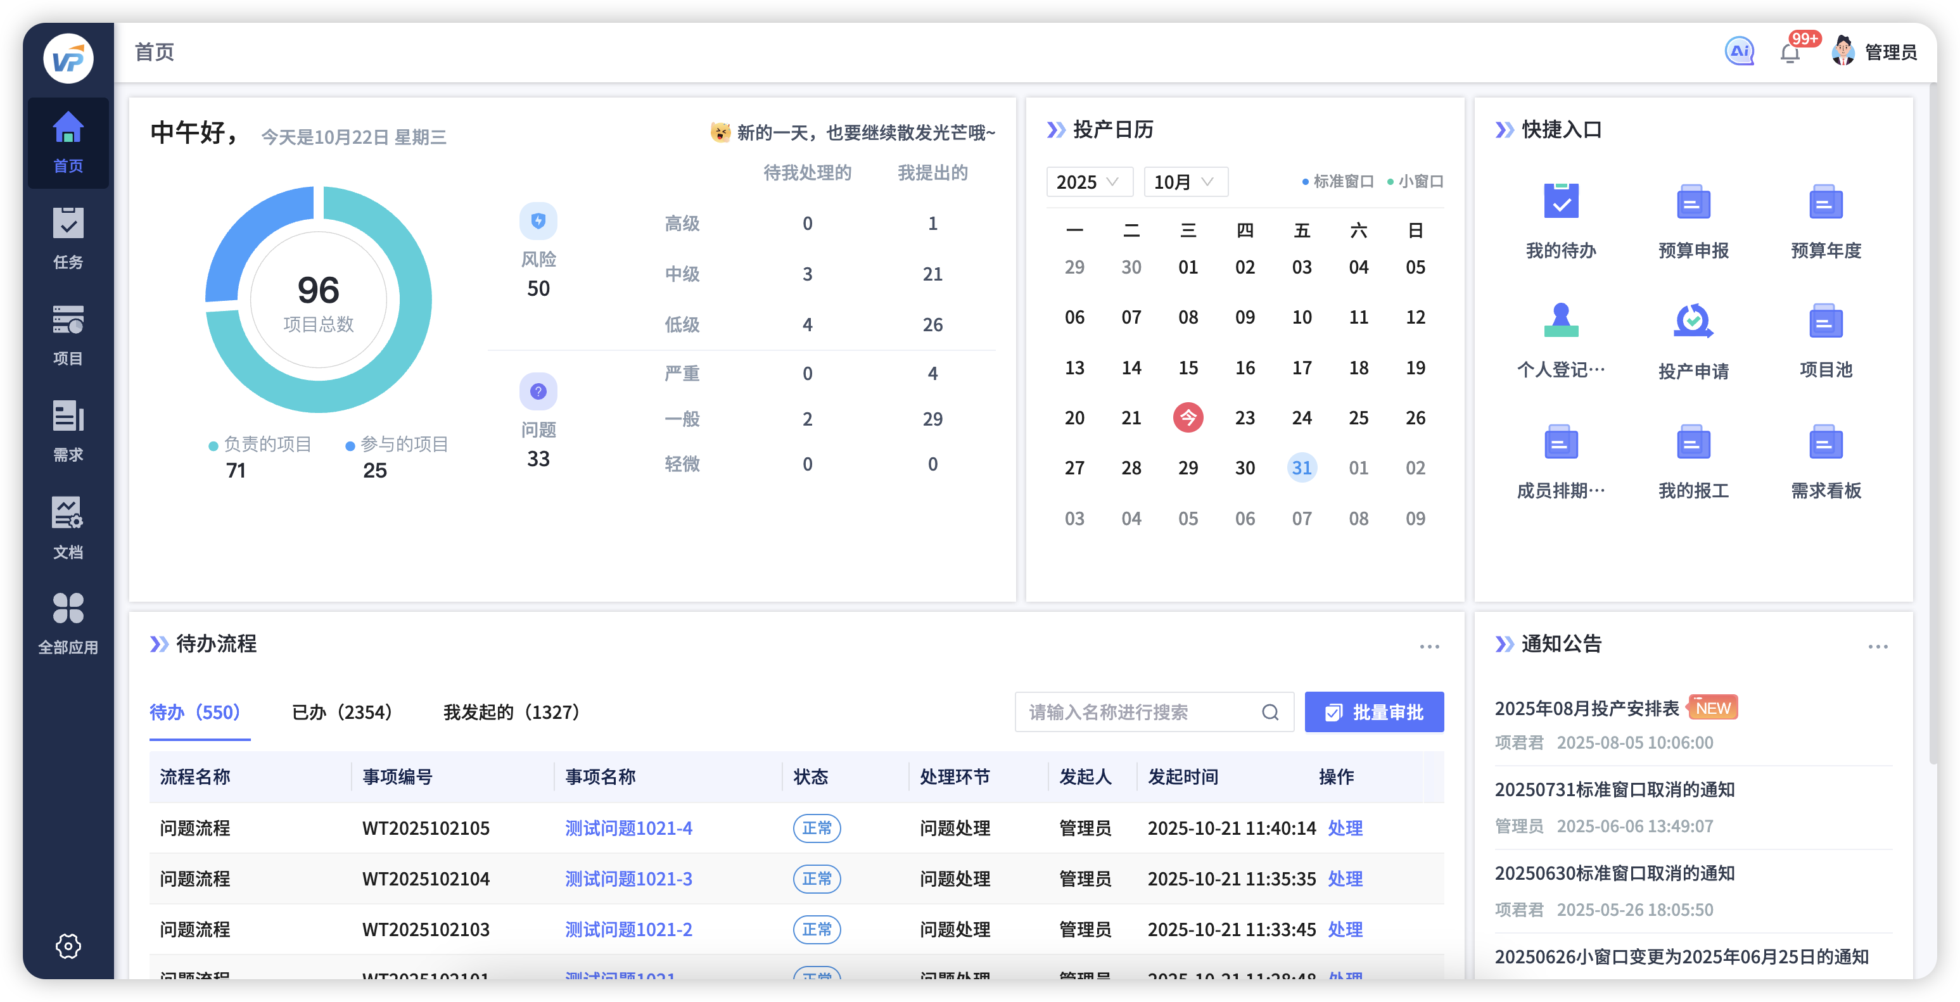This screenshot has height=1002, width=1960.
Task: Open 待办流程 more options ellipsis
Action: coord(1429,646)
